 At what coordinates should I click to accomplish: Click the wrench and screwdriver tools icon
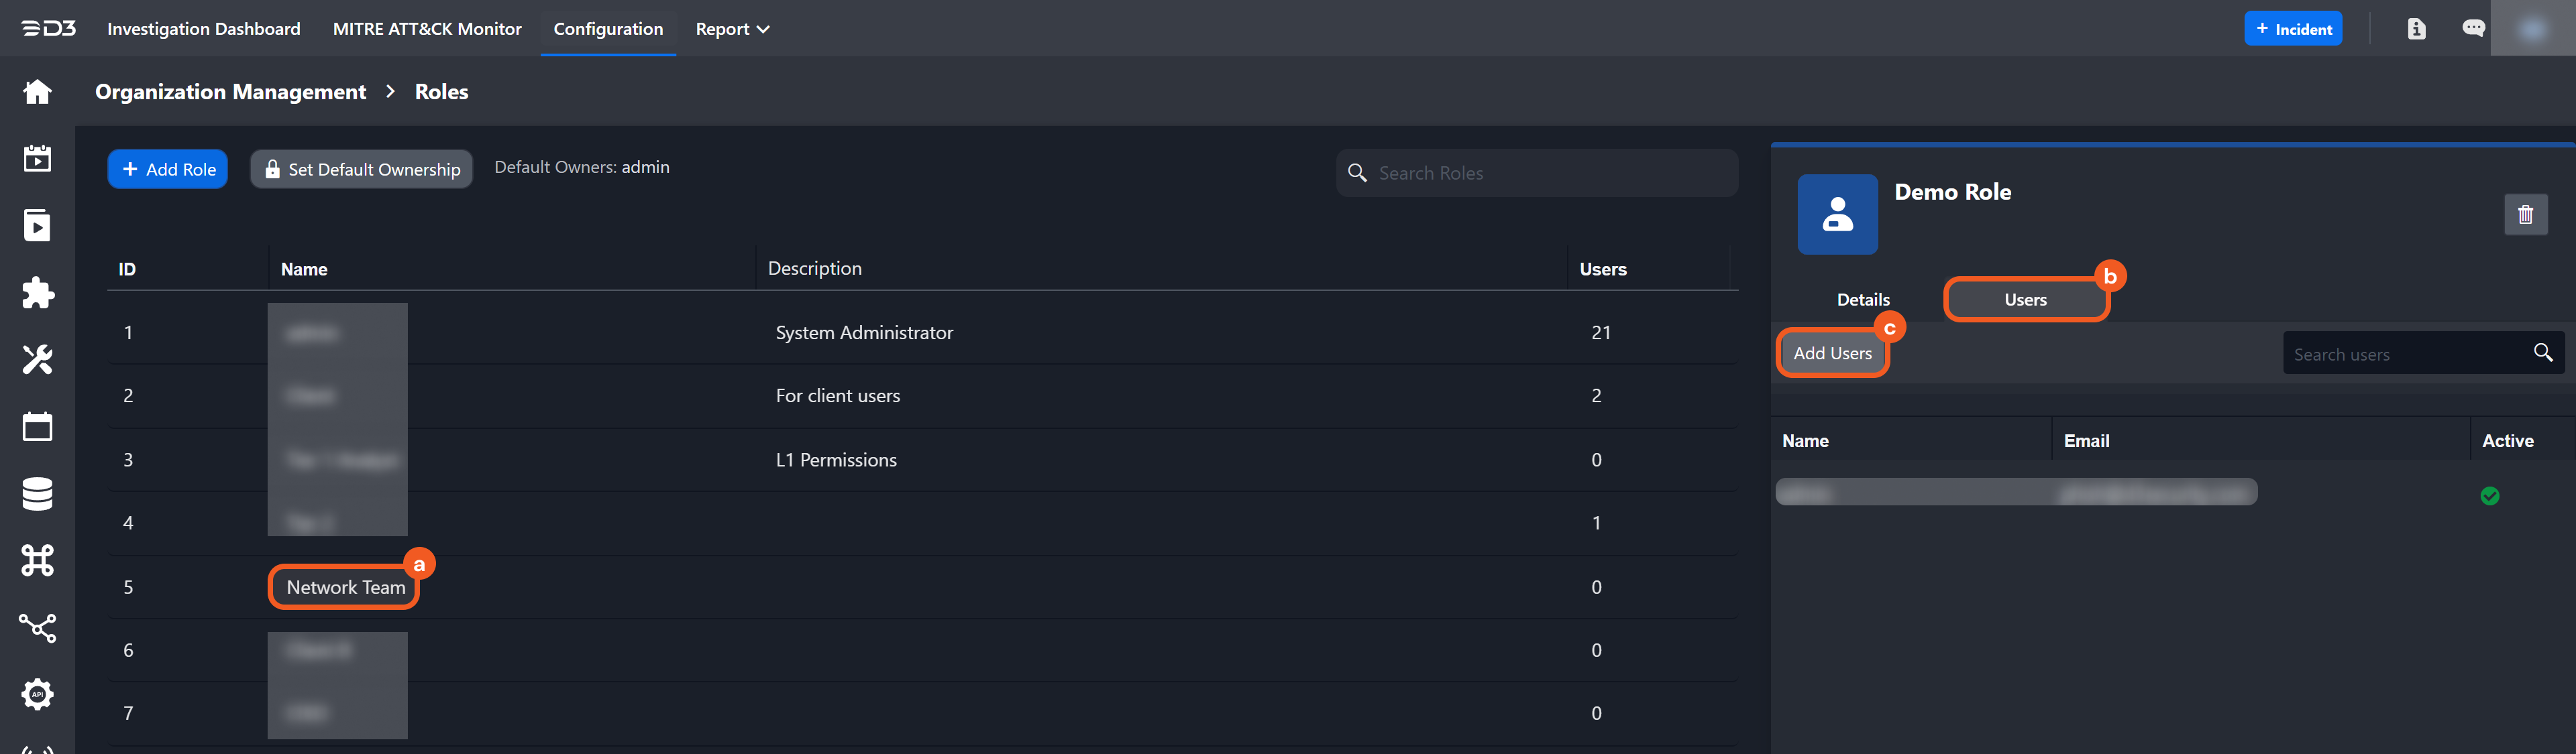37,359
